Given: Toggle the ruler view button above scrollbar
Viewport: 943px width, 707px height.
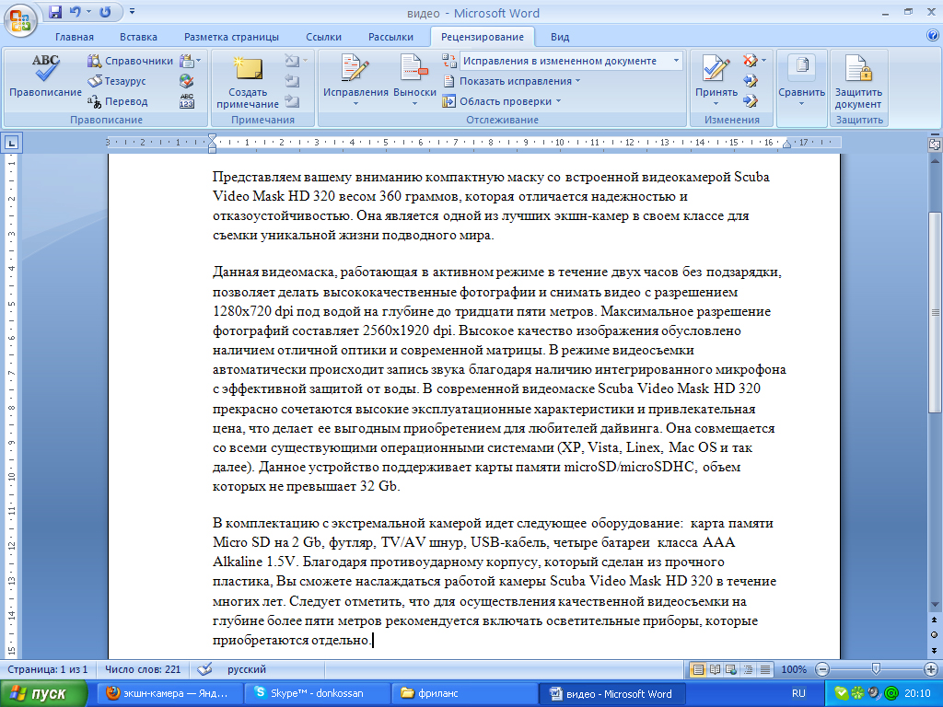Looking at the screenshot, I should [x=936, y=144].
